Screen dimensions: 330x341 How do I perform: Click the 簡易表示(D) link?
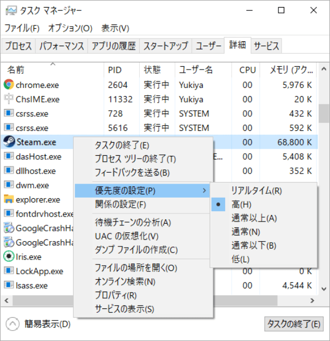(47, 324)
